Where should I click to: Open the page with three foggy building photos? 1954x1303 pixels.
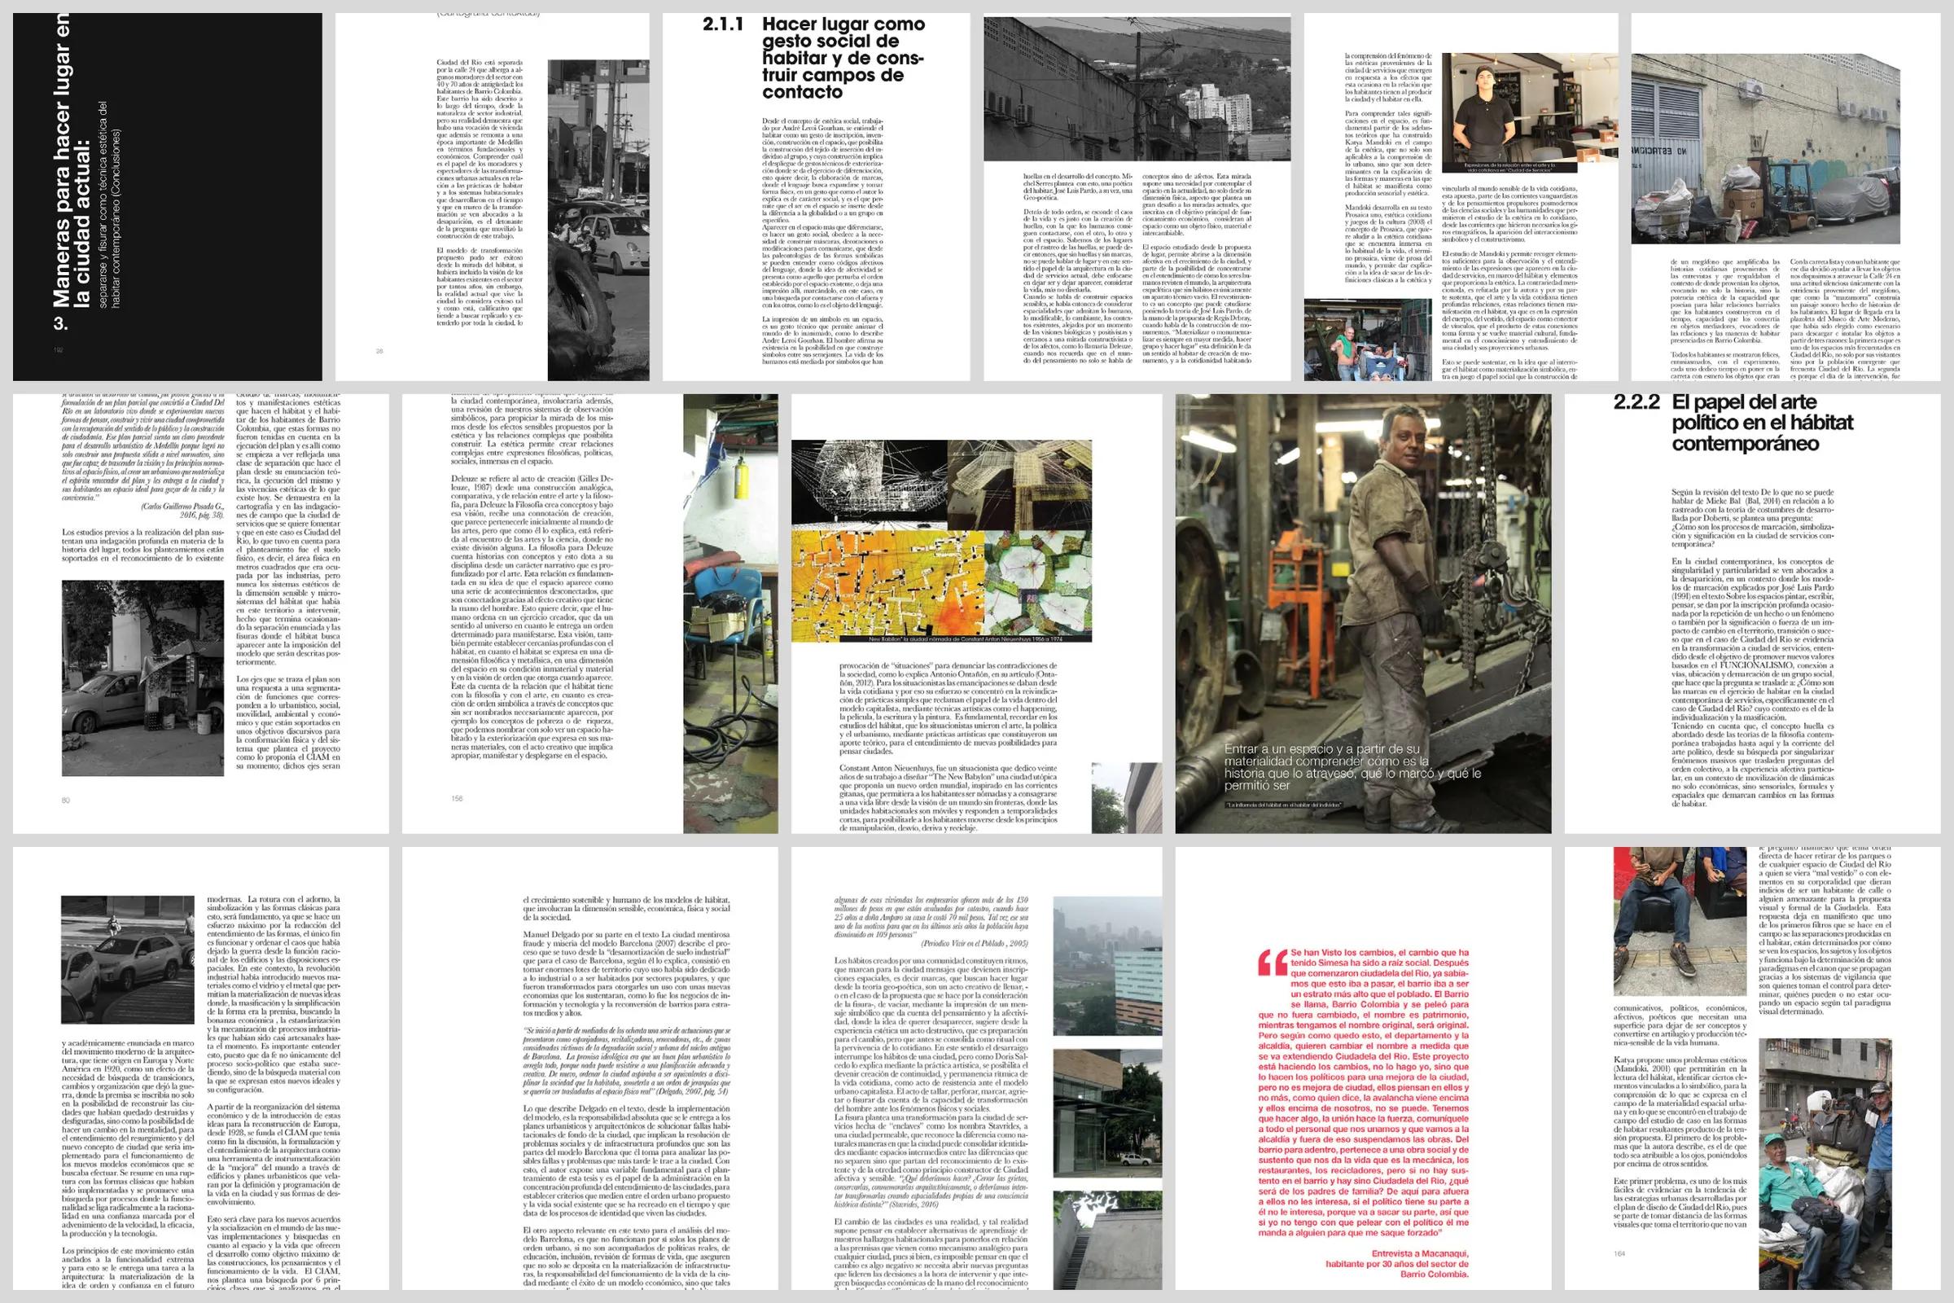pos(977,1068)
